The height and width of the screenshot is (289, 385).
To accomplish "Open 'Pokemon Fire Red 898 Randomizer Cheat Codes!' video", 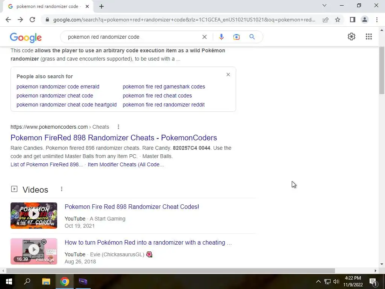I will click(132, 207).
